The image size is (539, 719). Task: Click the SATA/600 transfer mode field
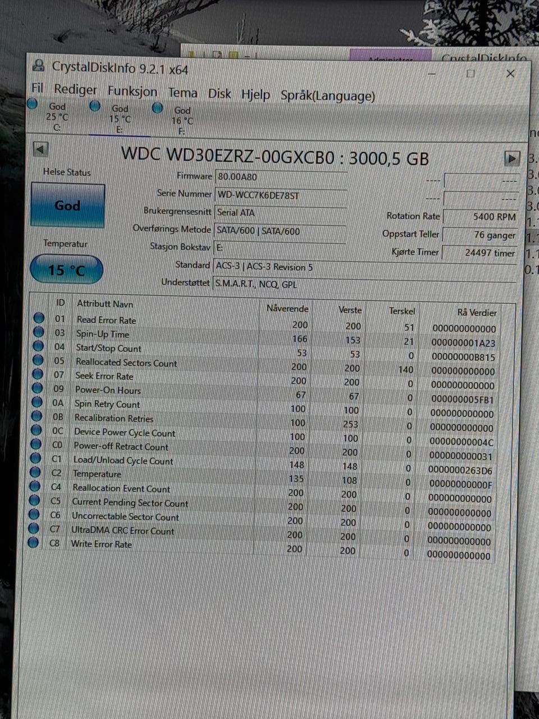(x=280, y=231)
